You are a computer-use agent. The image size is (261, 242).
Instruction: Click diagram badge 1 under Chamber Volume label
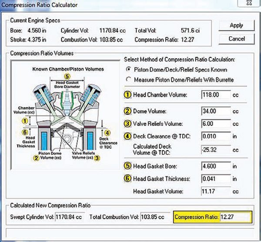25,121
